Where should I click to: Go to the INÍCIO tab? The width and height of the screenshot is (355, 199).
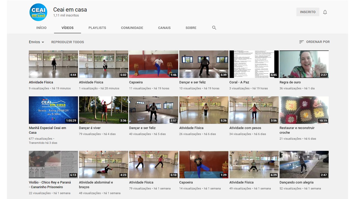click(41, 28)
